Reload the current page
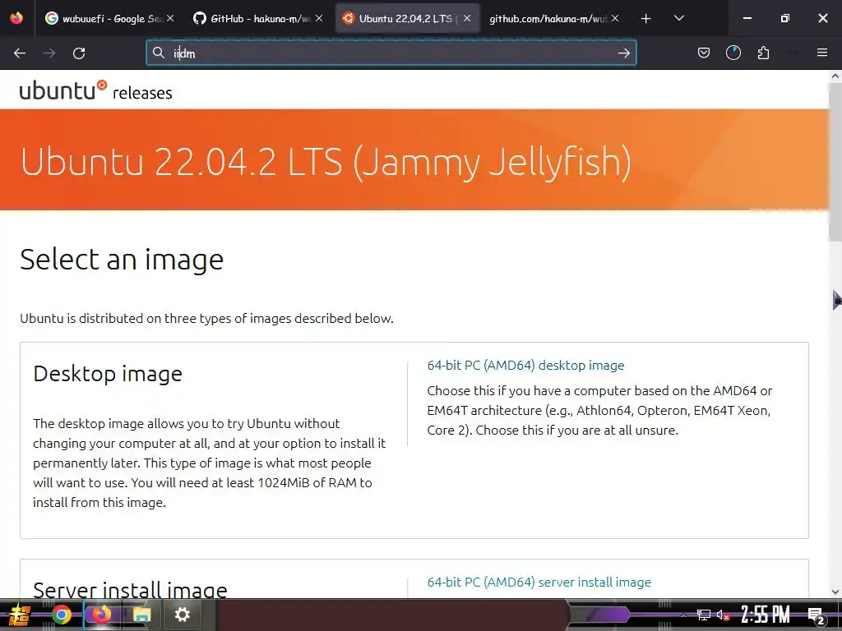 pos(79,53)
